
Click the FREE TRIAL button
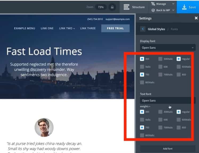(115, 28)
